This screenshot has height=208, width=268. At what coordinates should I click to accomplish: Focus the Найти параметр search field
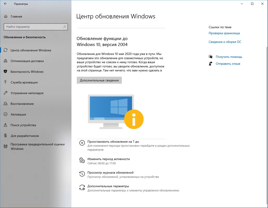[x=36, y=27]
